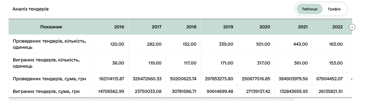Click the 2021 column header
365x103 pixels.
pyautogui.click(x=302, y=27)
